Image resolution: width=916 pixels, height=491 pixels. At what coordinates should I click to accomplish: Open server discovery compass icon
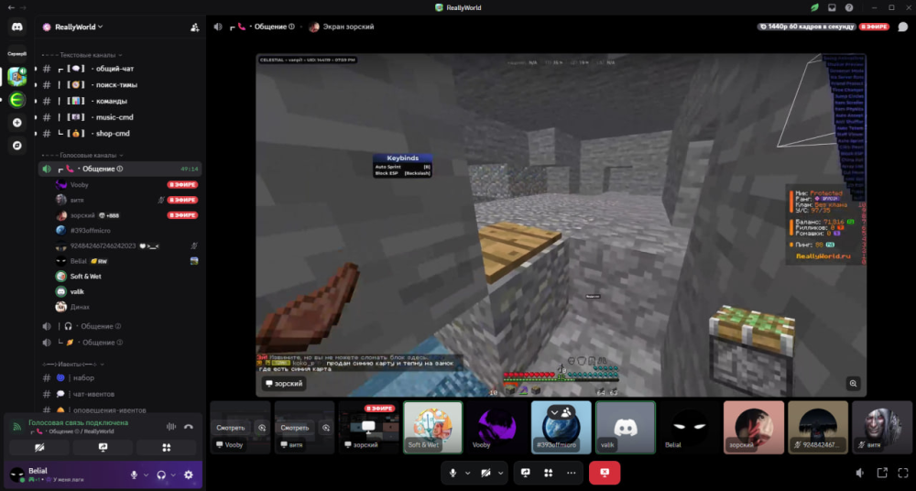[x=16, y=146]
